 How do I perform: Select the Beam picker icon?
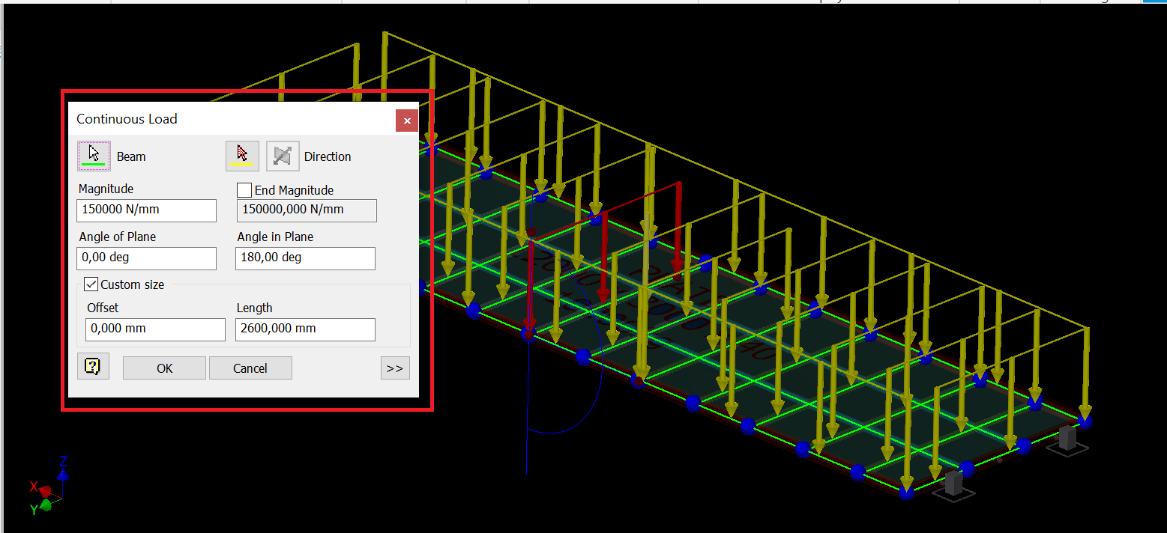(x=94, y=156)
